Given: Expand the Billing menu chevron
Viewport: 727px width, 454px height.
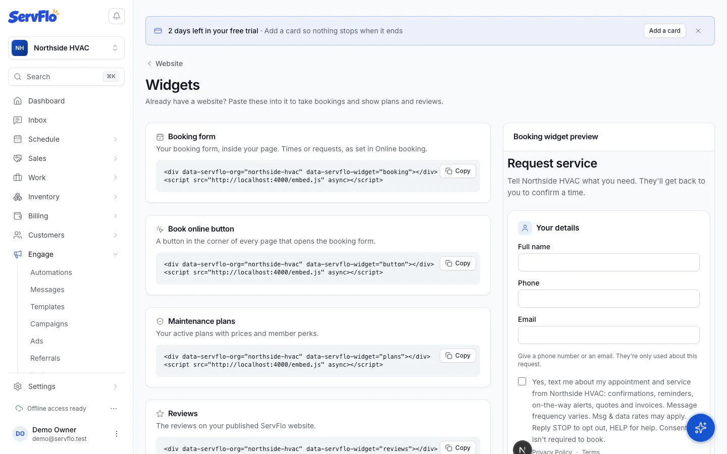Looking at the screenshot, I should 116,216.
